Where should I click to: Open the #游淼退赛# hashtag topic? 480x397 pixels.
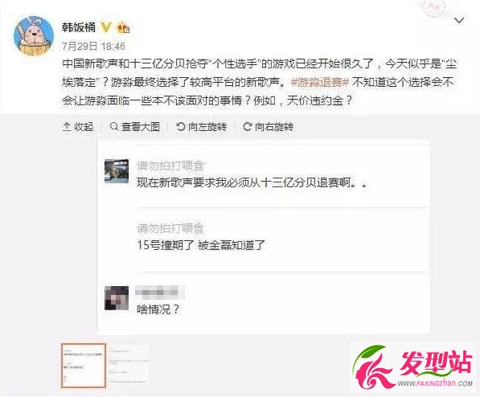tap(320, 82)
